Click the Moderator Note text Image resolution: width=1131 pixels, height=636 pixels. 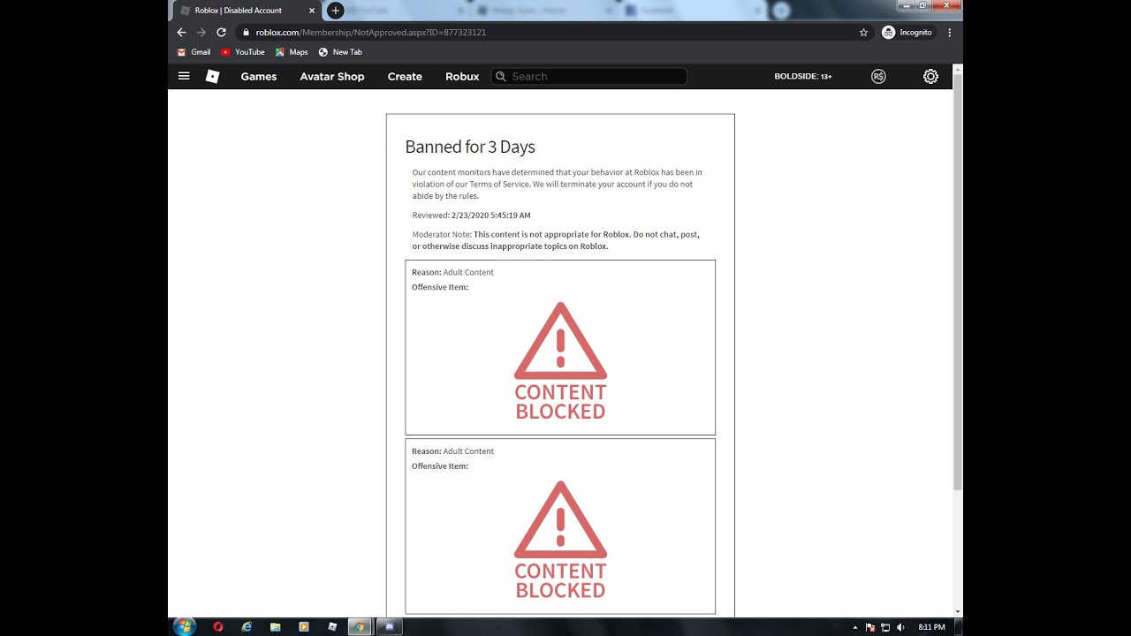(x=556, y=240)
